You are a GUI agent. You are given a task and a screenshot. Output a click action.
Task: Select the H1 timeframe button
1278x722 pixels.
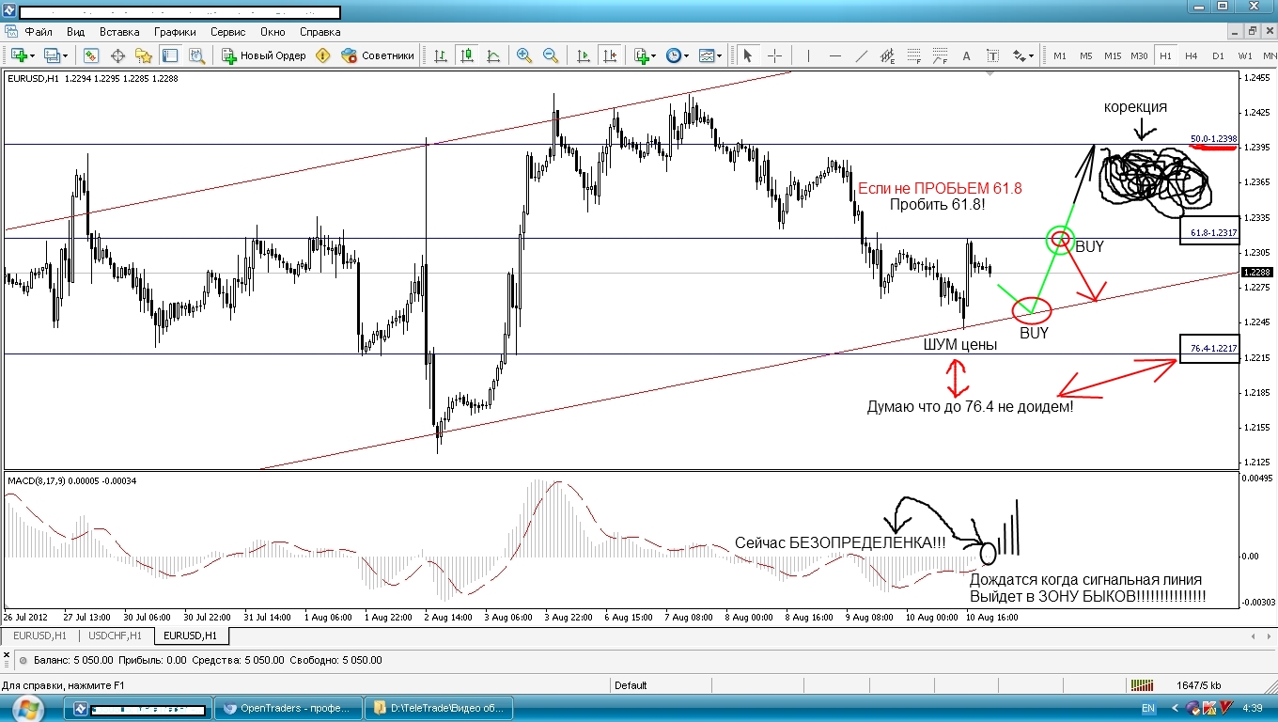(1165, 55)
